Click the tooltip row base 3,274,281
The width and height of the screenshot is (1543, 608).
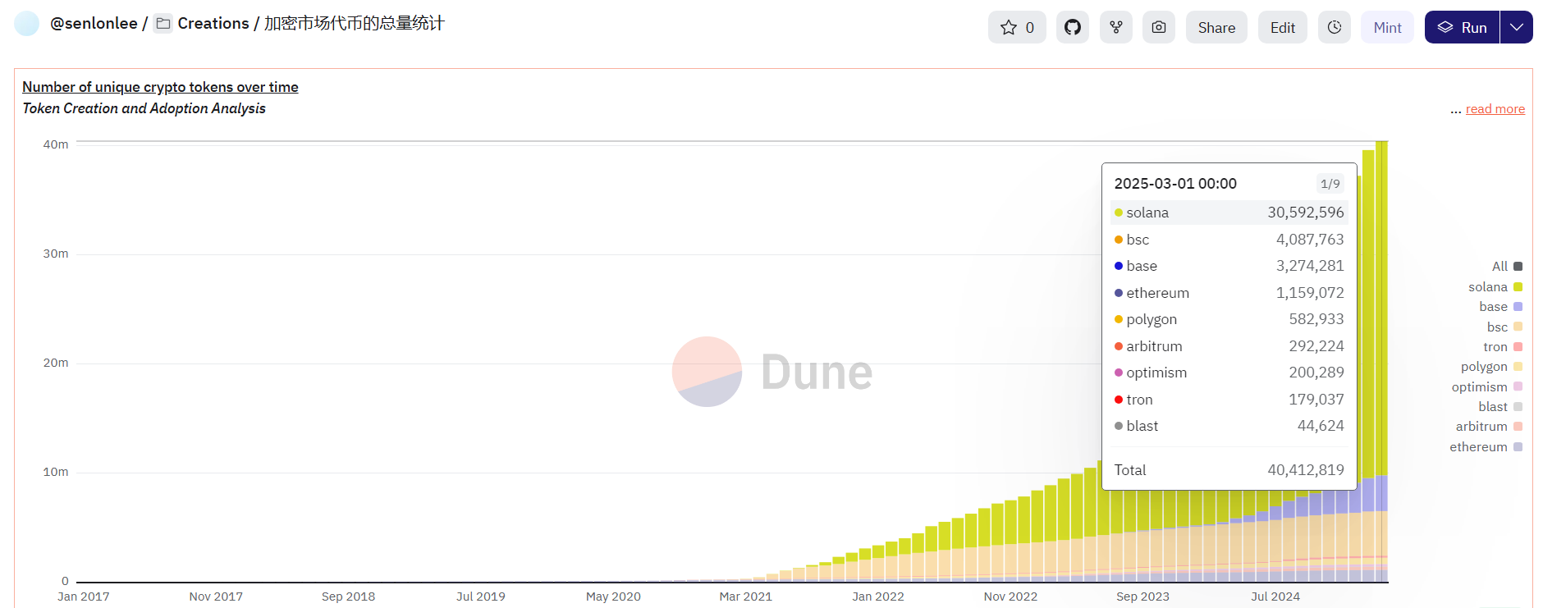(1229, 266)
